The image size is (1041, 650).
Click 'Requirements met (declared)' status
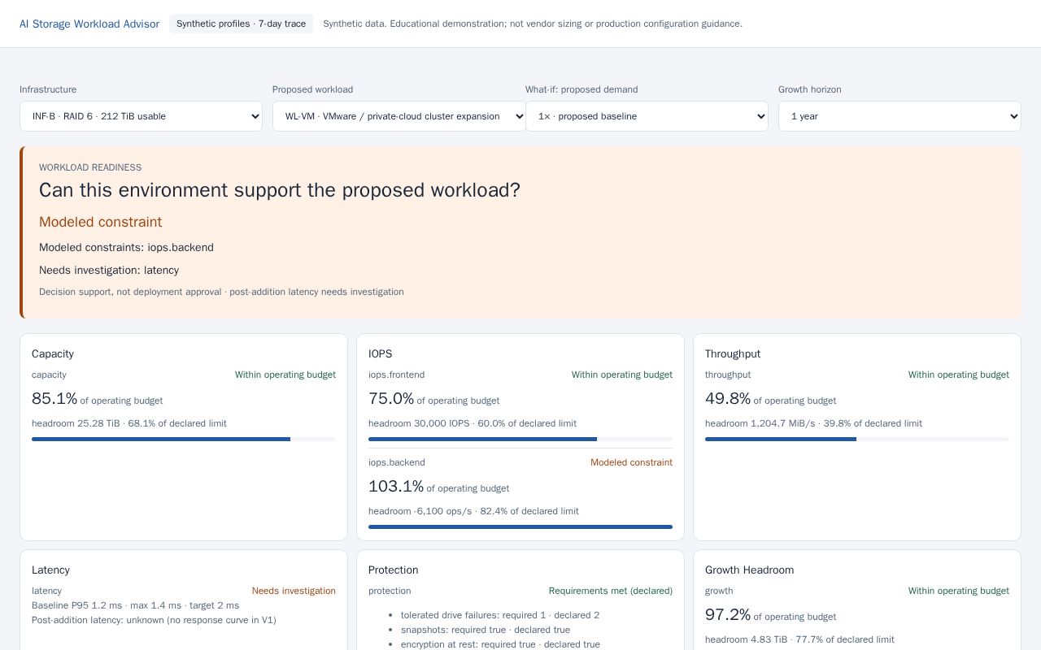point(611,591)
